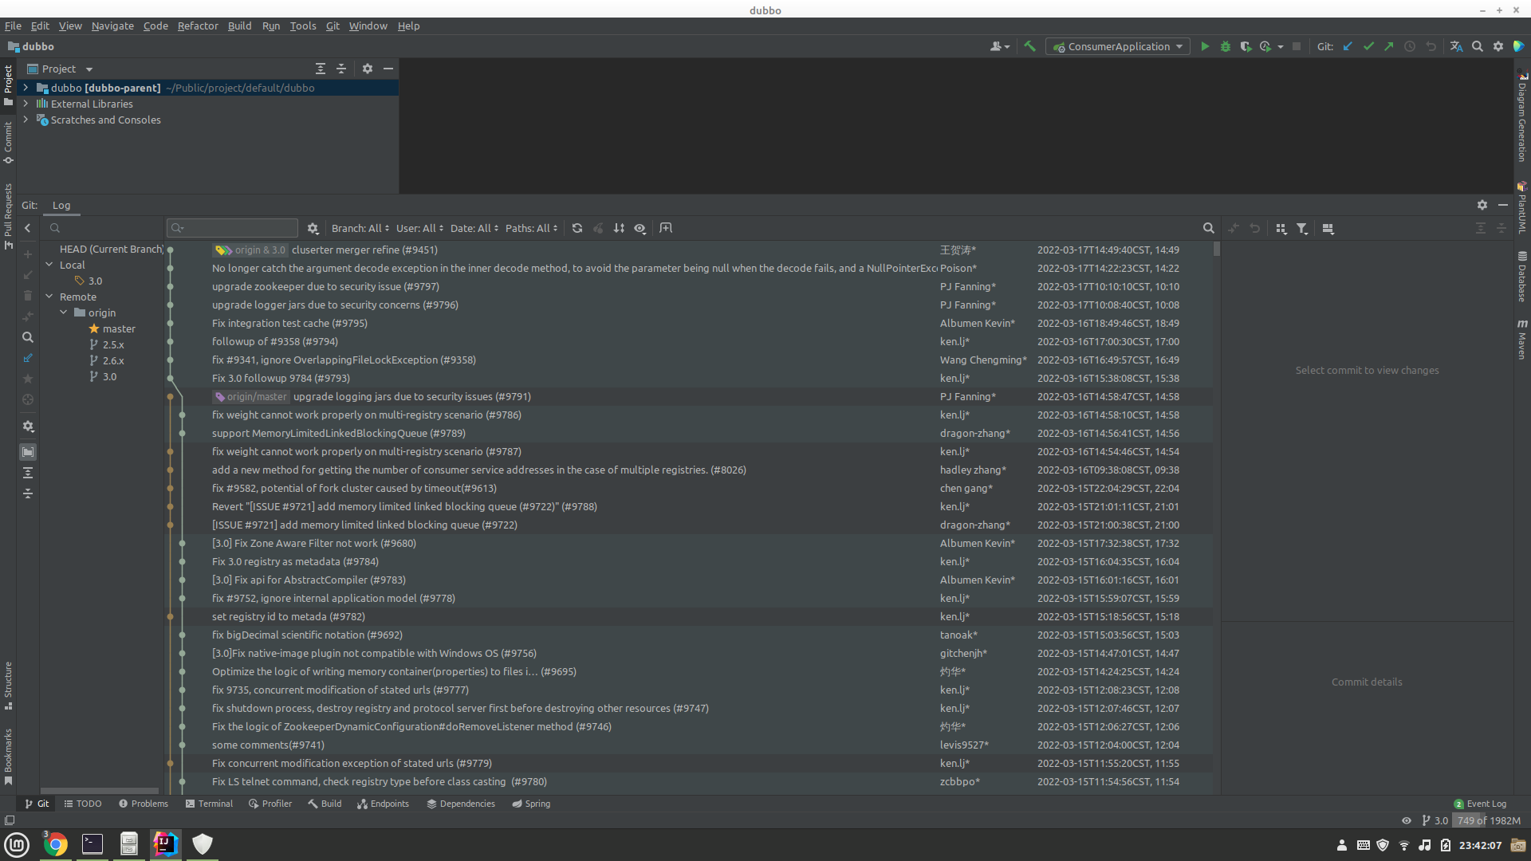The height and width of the screenshot is (861, 1531).
Task: Open log search settings gear
Action: (313, 228)
